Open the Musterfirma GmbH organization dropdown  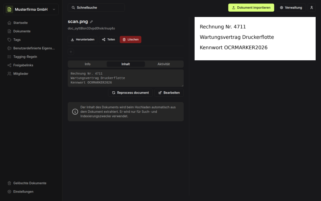31,9
